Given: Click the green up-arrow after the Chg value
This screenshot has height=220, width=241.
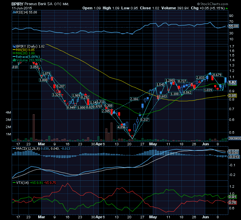Looking at the screenshot, I should (227, 8).
